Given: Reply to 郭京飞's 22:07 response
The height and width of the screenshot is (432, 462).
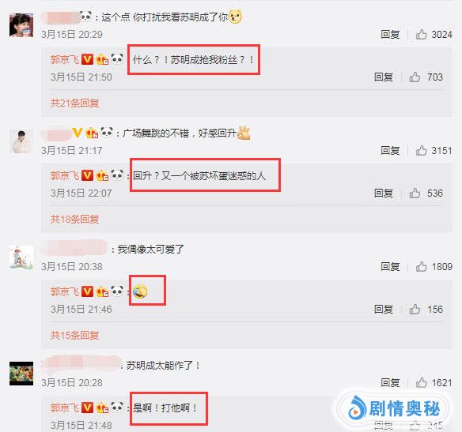Looking at the screenshot, I should [x=384, y=193].
